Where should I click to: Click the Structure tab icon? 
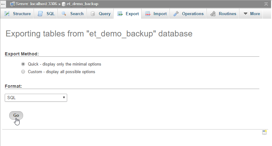tap(7, 14)
